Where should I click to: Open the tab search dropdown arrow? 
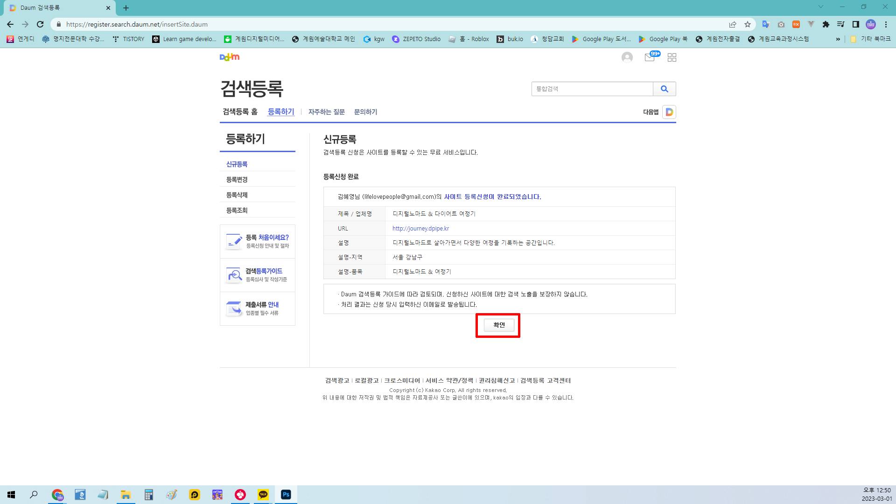coord(820,7)
